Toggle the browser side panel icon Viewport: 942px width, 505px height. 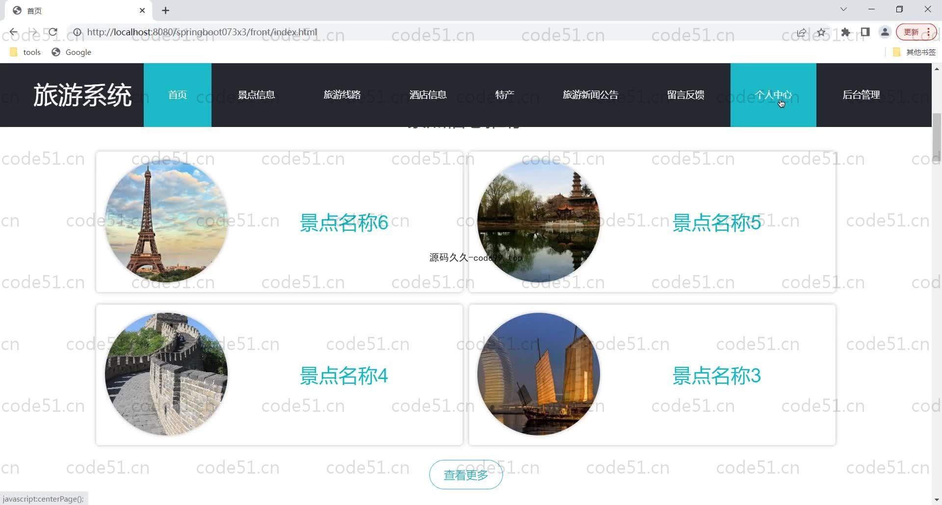pos(865,32)
